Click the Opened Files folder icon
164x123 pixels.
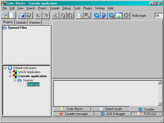[5, 28]
